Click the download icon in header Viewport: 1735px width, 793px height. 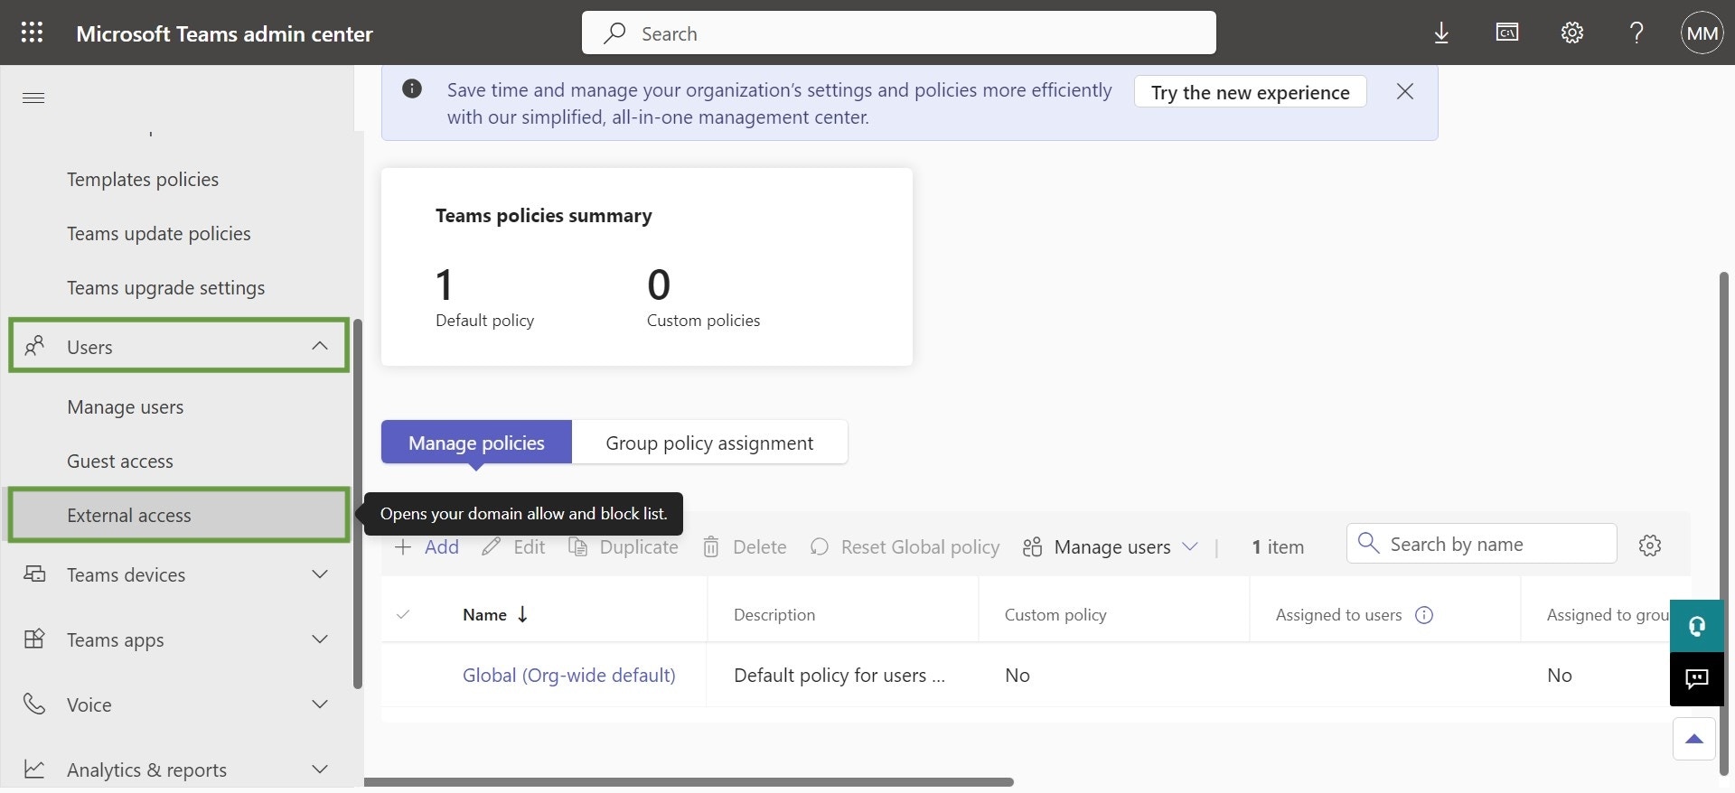[1441, 33]
